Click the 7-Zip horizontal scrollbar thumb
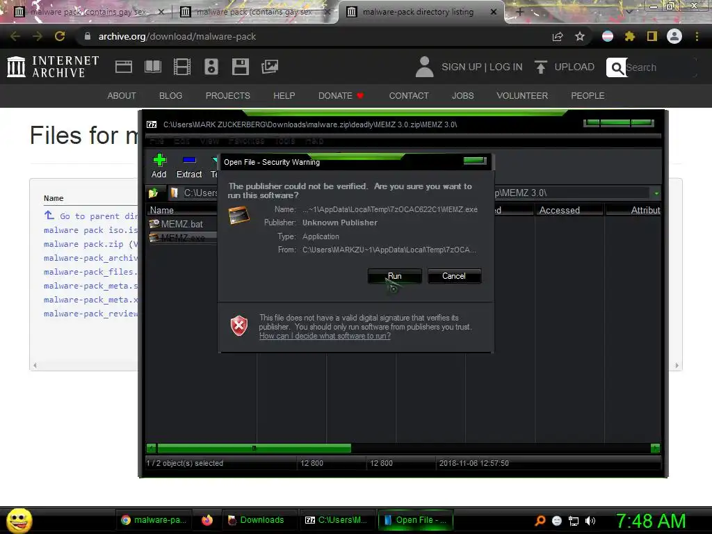Image resolution: width=712 pixels, height=534 pixels. pos(254,448)
